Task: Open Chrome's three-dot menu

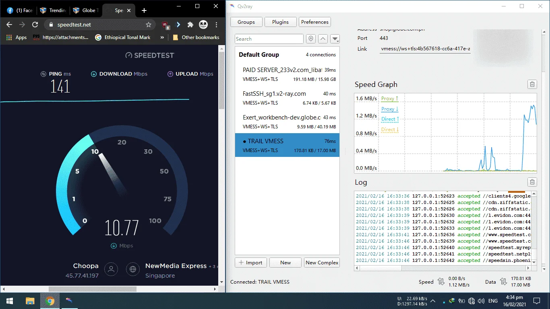Action: coord(217,25)
